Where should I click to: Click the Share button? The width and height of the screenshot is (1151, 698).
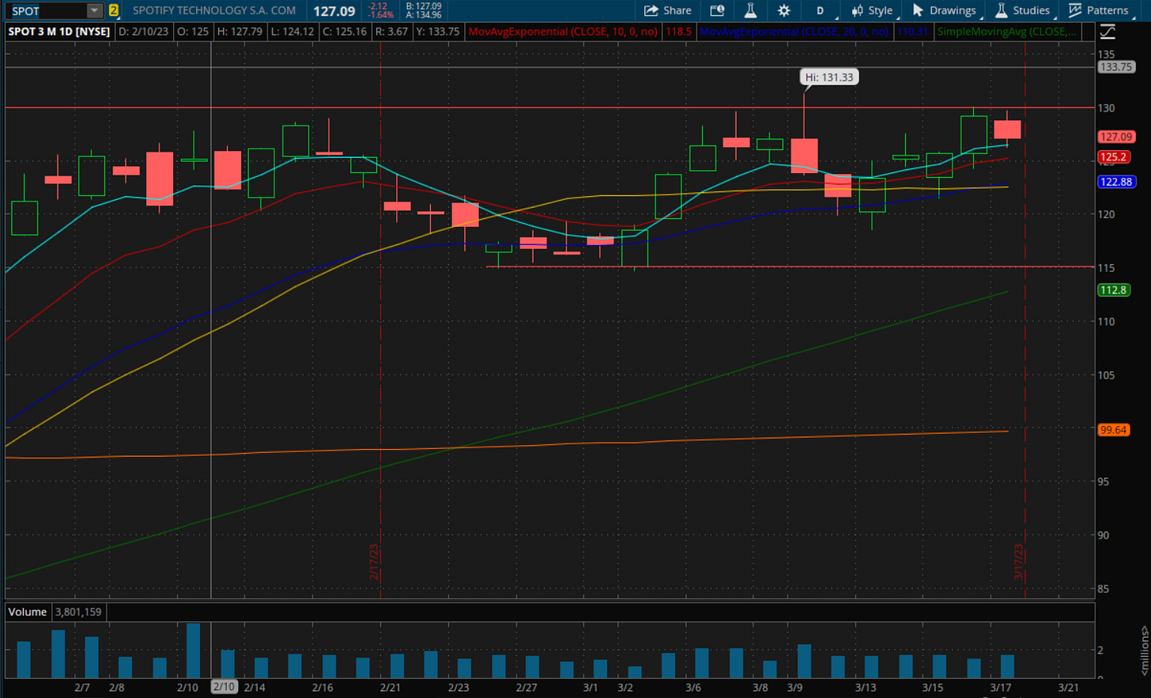tap(668, 10)
